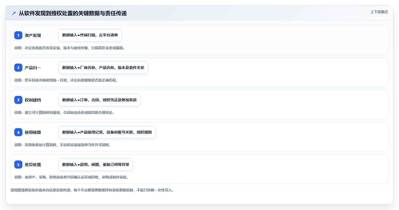This screenshot has width=399, height=210.
Task: Click the step 5 number badge
Action: coord(18,164)
